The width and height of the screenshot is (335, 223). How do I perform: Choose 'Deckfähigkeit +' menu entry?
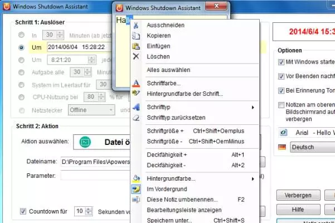pos(195,154)
